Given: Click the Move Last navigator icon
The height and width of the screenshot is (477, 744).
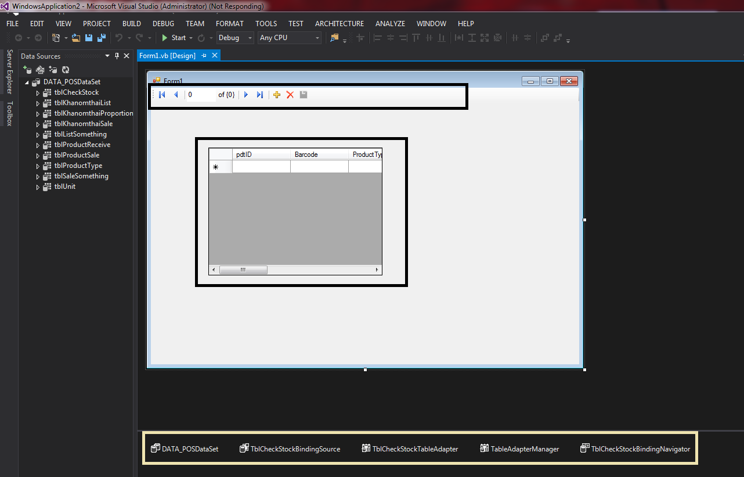Looking at the screenshot, I should pos(259,95).
